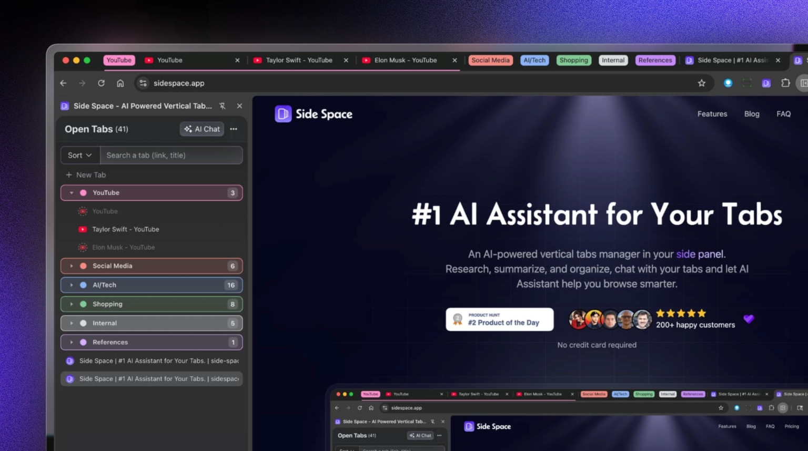Viewport: 808px width, 451px height.
Task: Open the Extensions puzzle icon
Action: 785,83
